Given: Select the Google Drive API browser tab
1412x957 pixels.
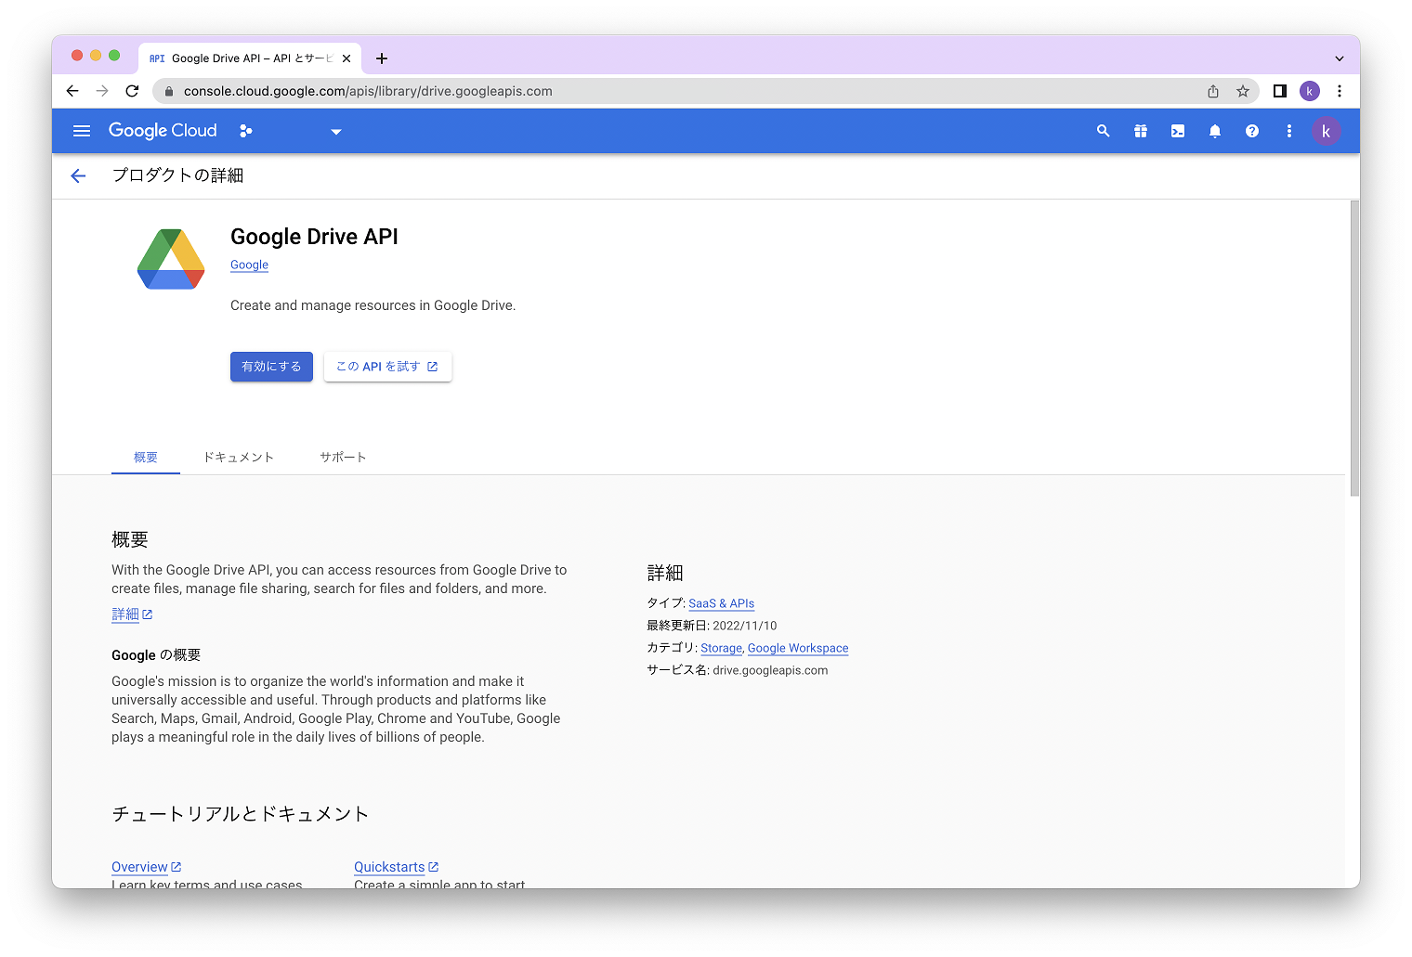Looking at the screenshot, I should [x=249, y=58].
